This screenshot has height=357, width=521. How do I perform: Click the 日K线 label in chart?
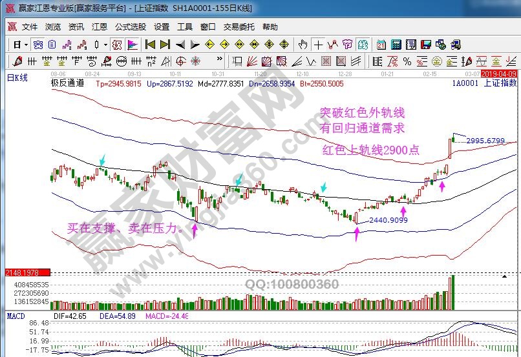click(17, 77)
